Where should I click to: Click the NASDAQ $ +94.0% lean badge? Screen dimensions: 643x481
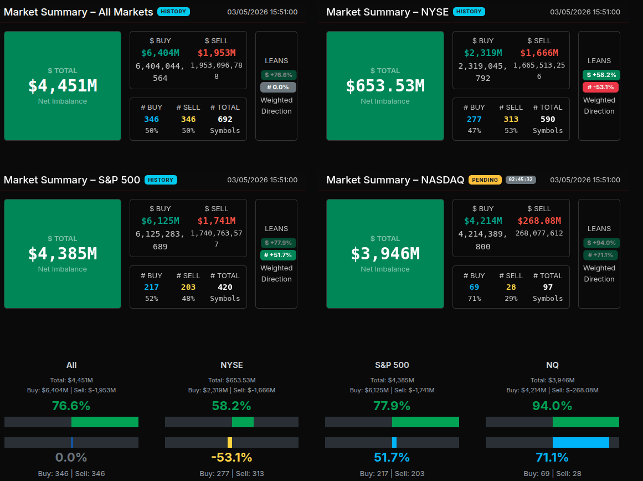point(601,243)
